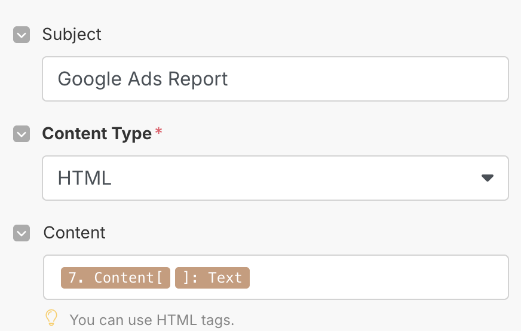Click the red required asterisk
The height and width of the screenshot is (331, 521).
pos(158,131)
